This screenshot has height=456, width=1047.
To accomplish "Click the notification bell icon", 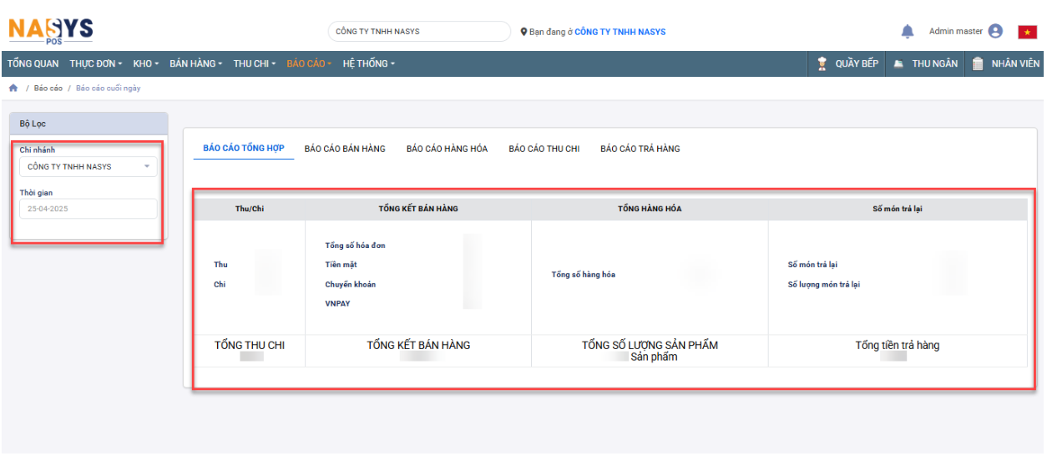I will coord(908,32).
